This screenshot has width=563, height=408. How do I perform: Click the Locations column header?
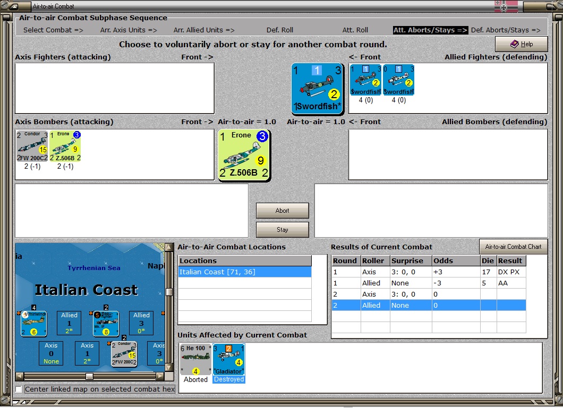tap(245, 261)
